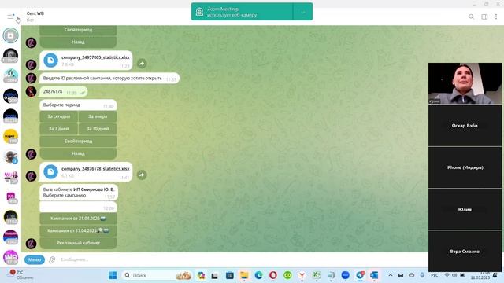Open File Explorer from the taskbar
This screenshot has height=283, width=504.
pyautogui.click(x=244, y=275)
